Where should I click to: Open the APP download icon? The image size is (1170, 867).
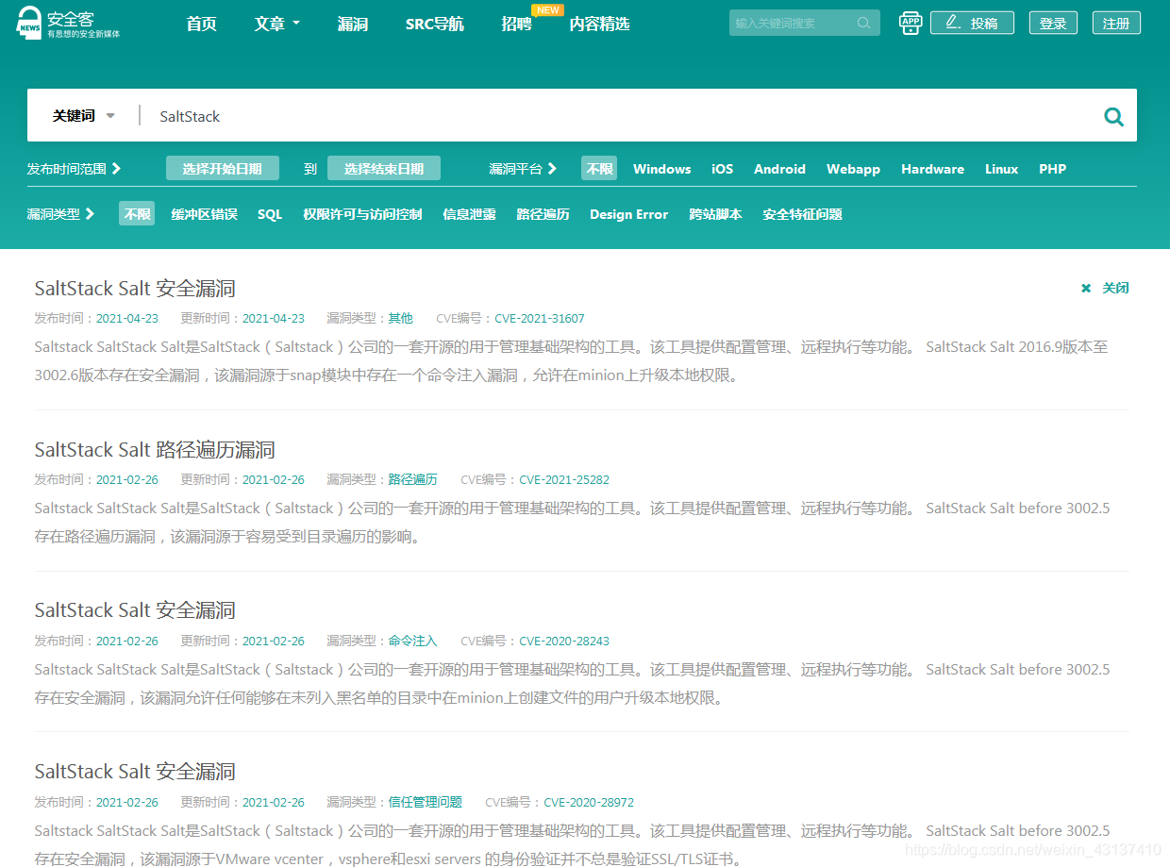click(x=910, y=23)
